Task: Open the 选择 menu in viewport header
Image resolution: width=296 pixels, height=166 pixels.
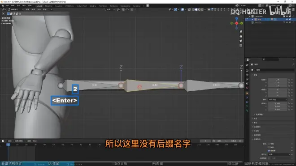Action: tap(33, 9)
